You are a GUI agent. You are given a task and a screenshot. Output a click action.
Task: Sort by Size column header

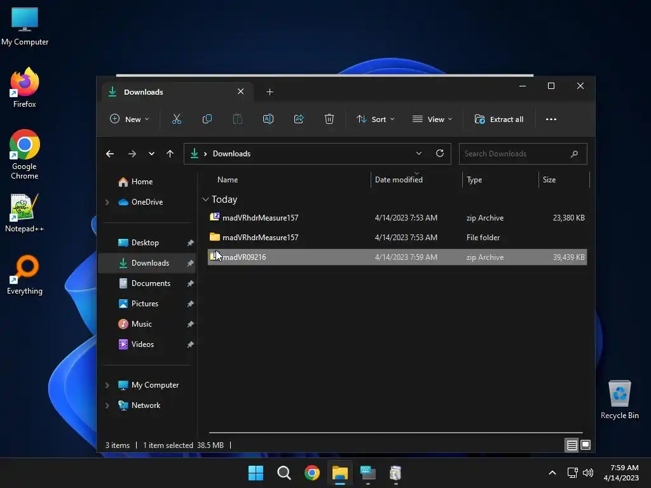(549, 180)
